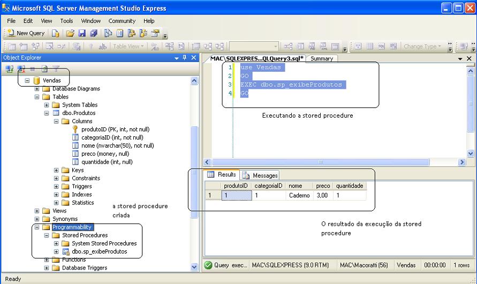Select the SQLQuery3.sql document tab
Image resolution: width=477 pixels, height=284 pixels.
click(x=256, y=58)
